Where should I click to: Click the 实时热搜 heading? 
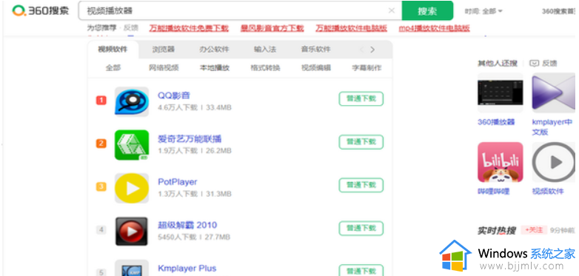pyautogui.click(x=496, y=231)
